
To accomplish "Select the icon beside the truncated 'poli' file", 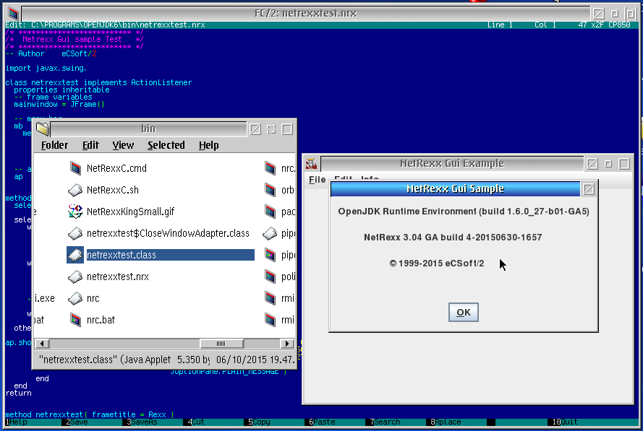I will click(271, 277).
